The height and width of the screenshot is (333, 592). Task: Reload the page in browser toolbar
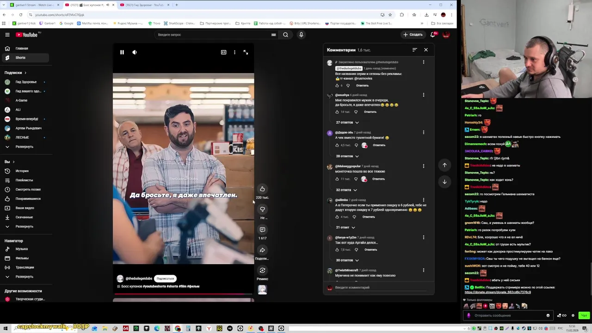click(20, 15)
